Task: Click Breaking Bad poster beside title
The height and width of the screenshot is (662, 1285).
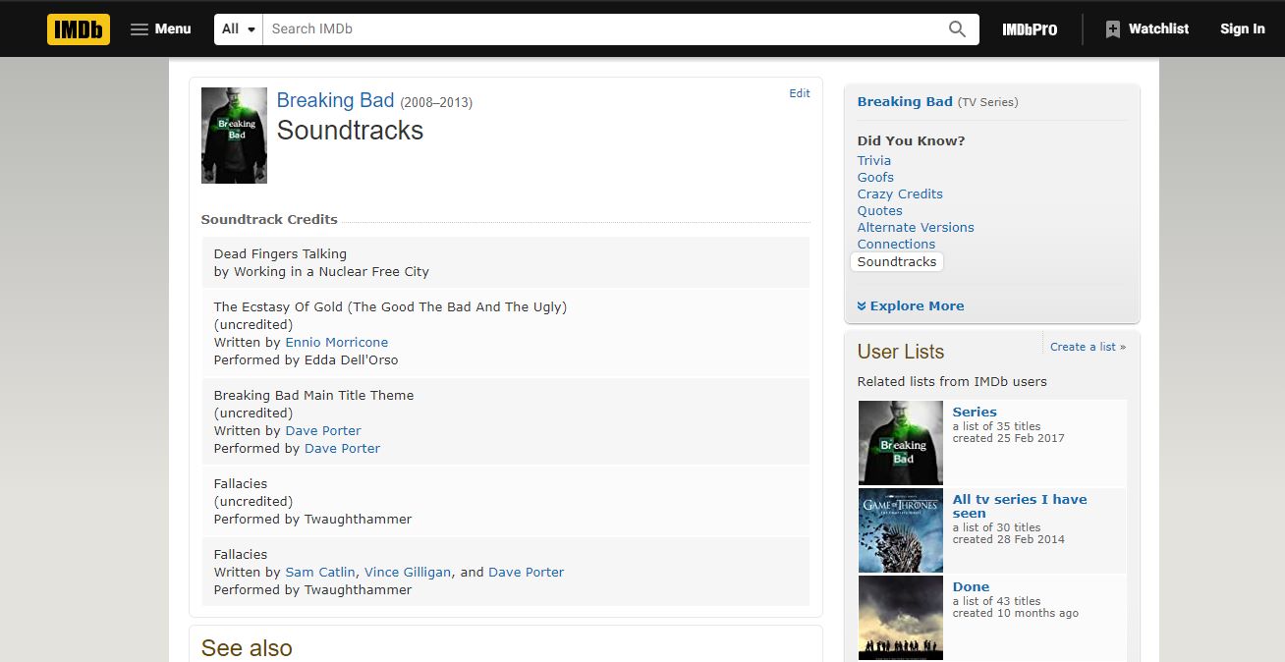Action: [x=234, y=136]
